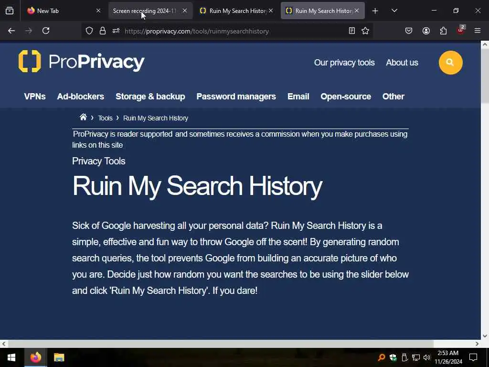Close the first Ruin My Search History tab
This screenshot has height=367, width=489.
[271, 11]
